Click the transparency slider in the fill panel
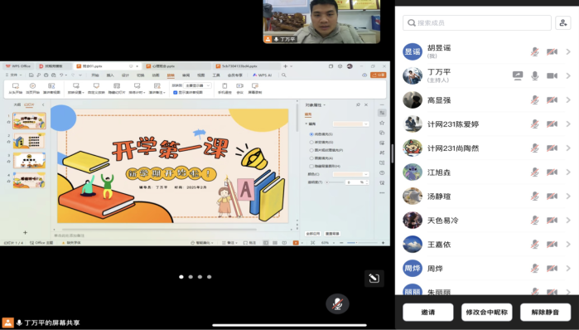 tap(335, 182)
